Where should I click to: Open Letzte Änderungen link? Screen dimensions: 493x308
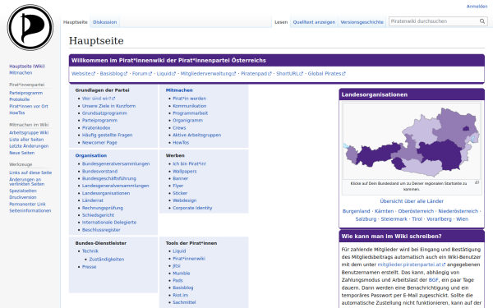click(29, 146)
